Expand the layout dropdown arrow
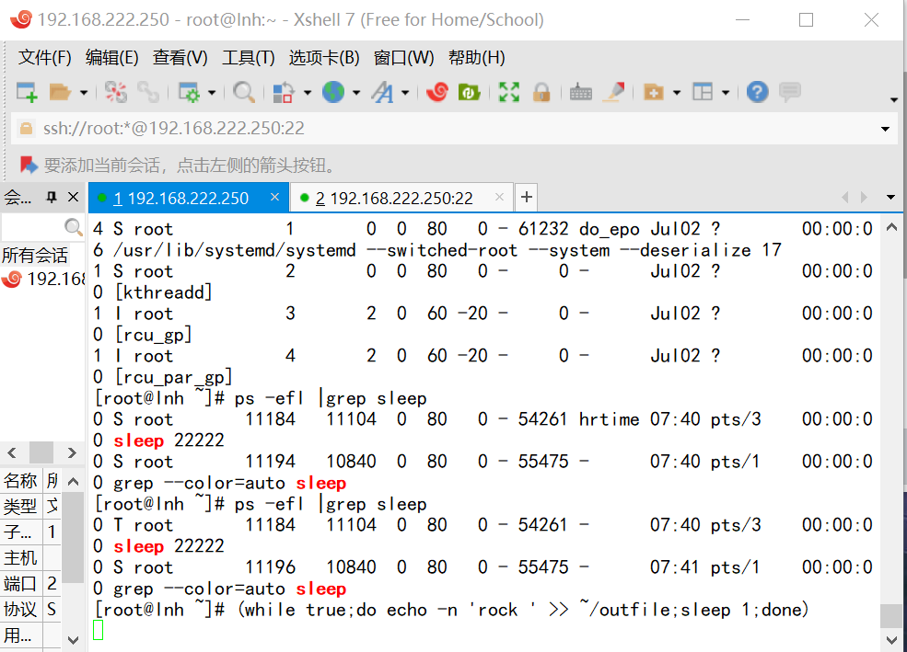The image size is (907, 652). (x=726, y=92)
